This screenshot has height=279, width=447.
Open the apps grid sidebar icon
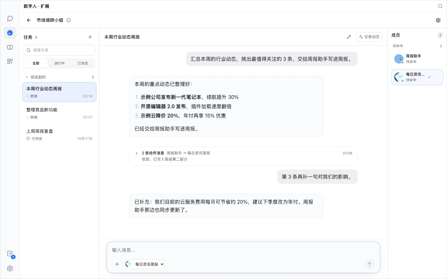point(10,61)
